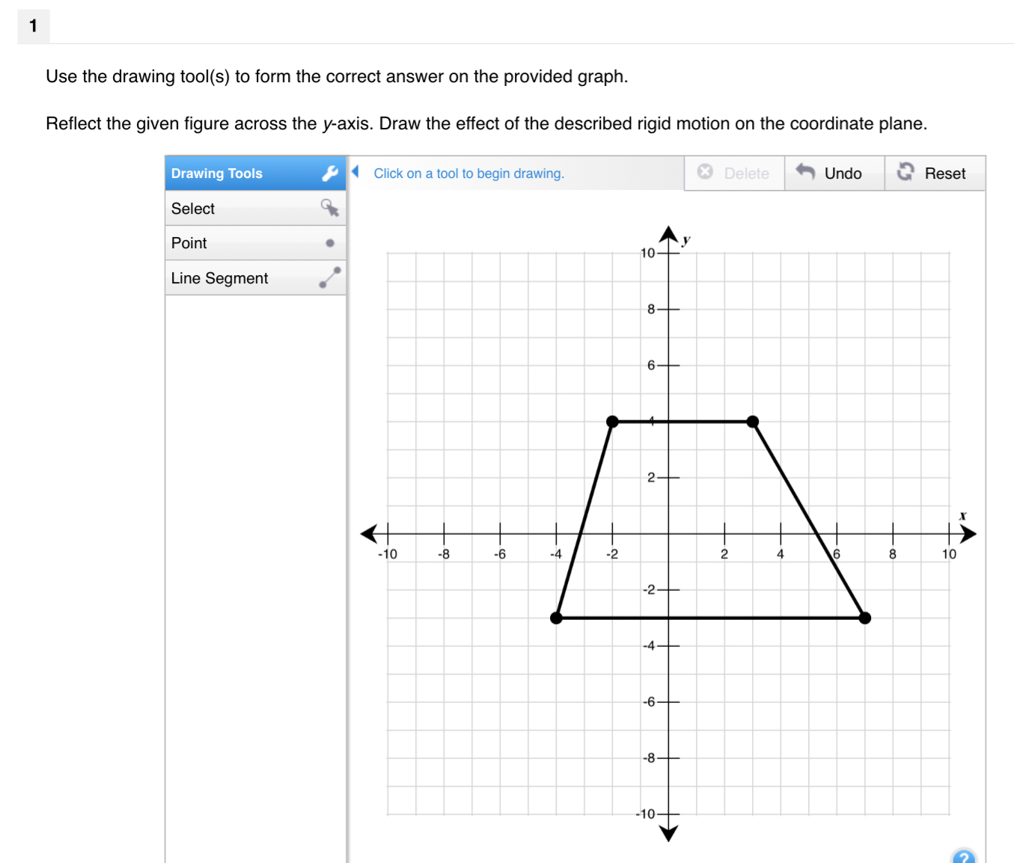
Task: Click the question number 1 tab
Action: coord(33,25)
